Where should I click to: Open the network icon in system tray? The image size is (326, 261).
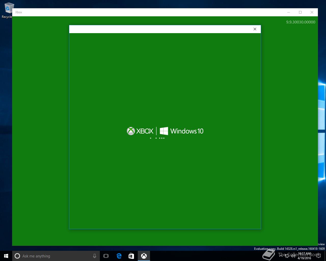[x=287, y=256]
